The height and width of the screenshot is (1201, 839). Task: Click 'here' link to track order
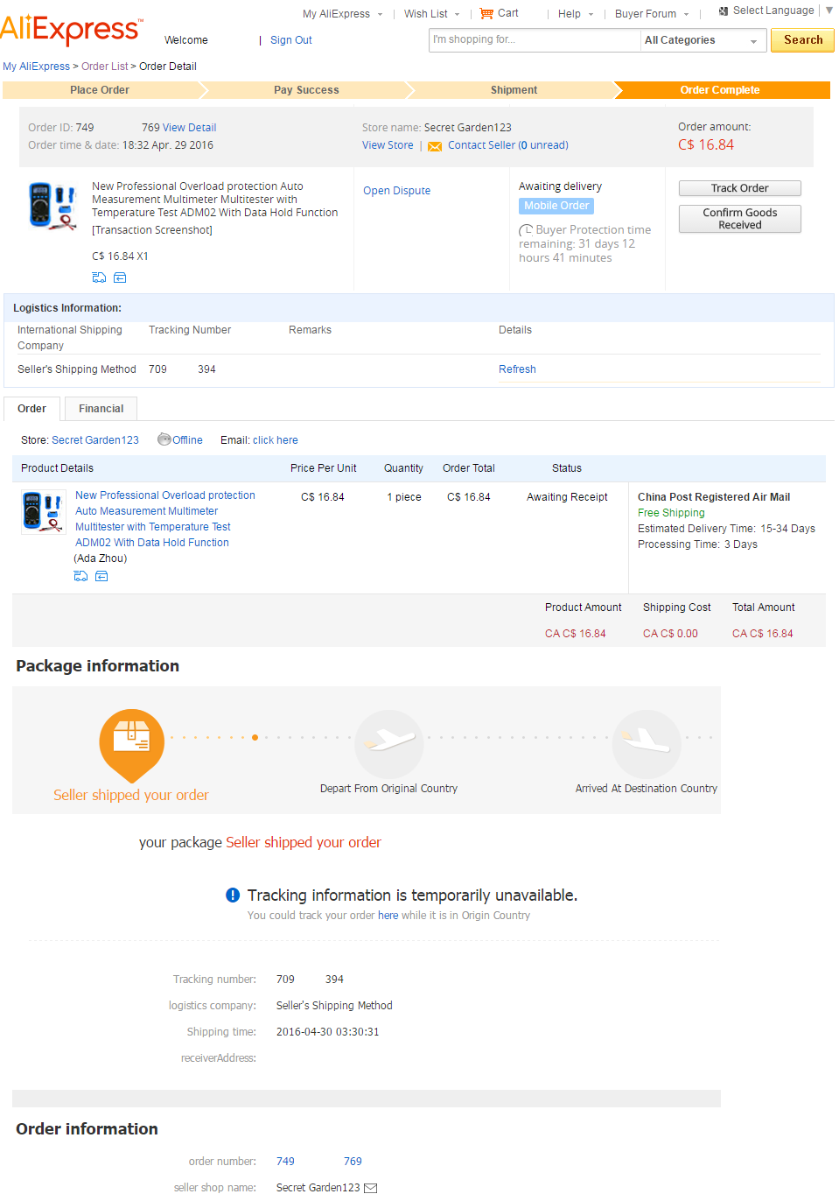[388, 916]
